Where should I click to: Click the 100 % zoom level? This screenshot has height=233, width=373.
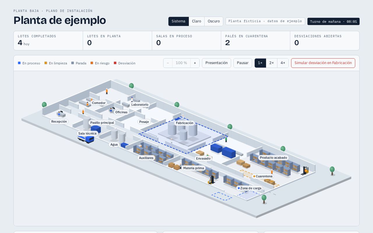coord(181,63)
